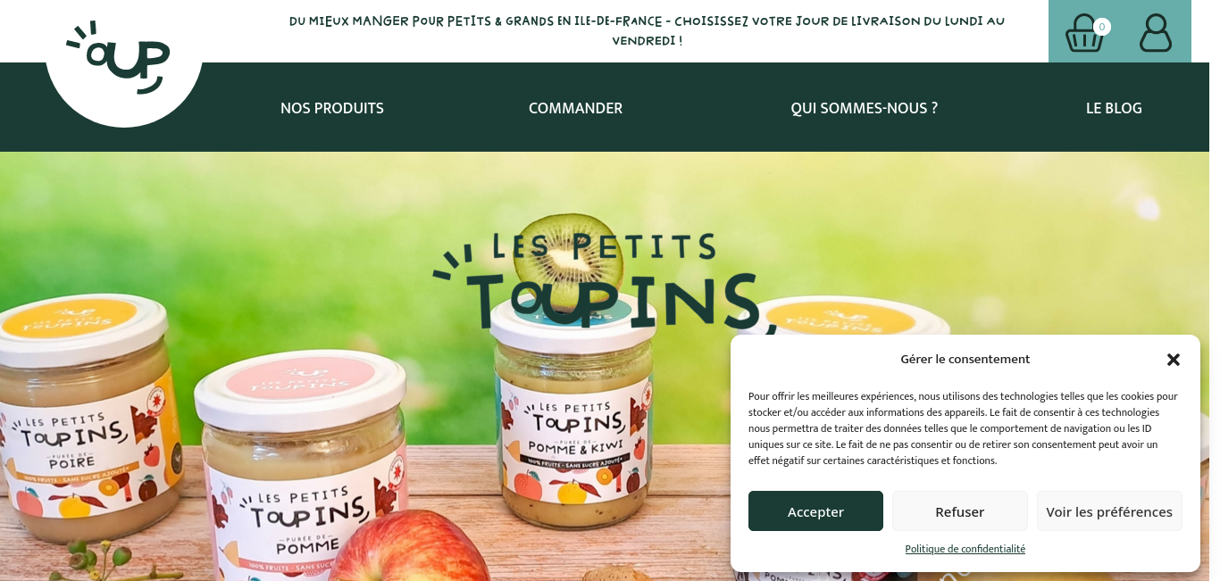Screen dimensions: 1220x581
Task: Close the consent dialog with X
Action: pyautogui.click(x=1174, y=360)
